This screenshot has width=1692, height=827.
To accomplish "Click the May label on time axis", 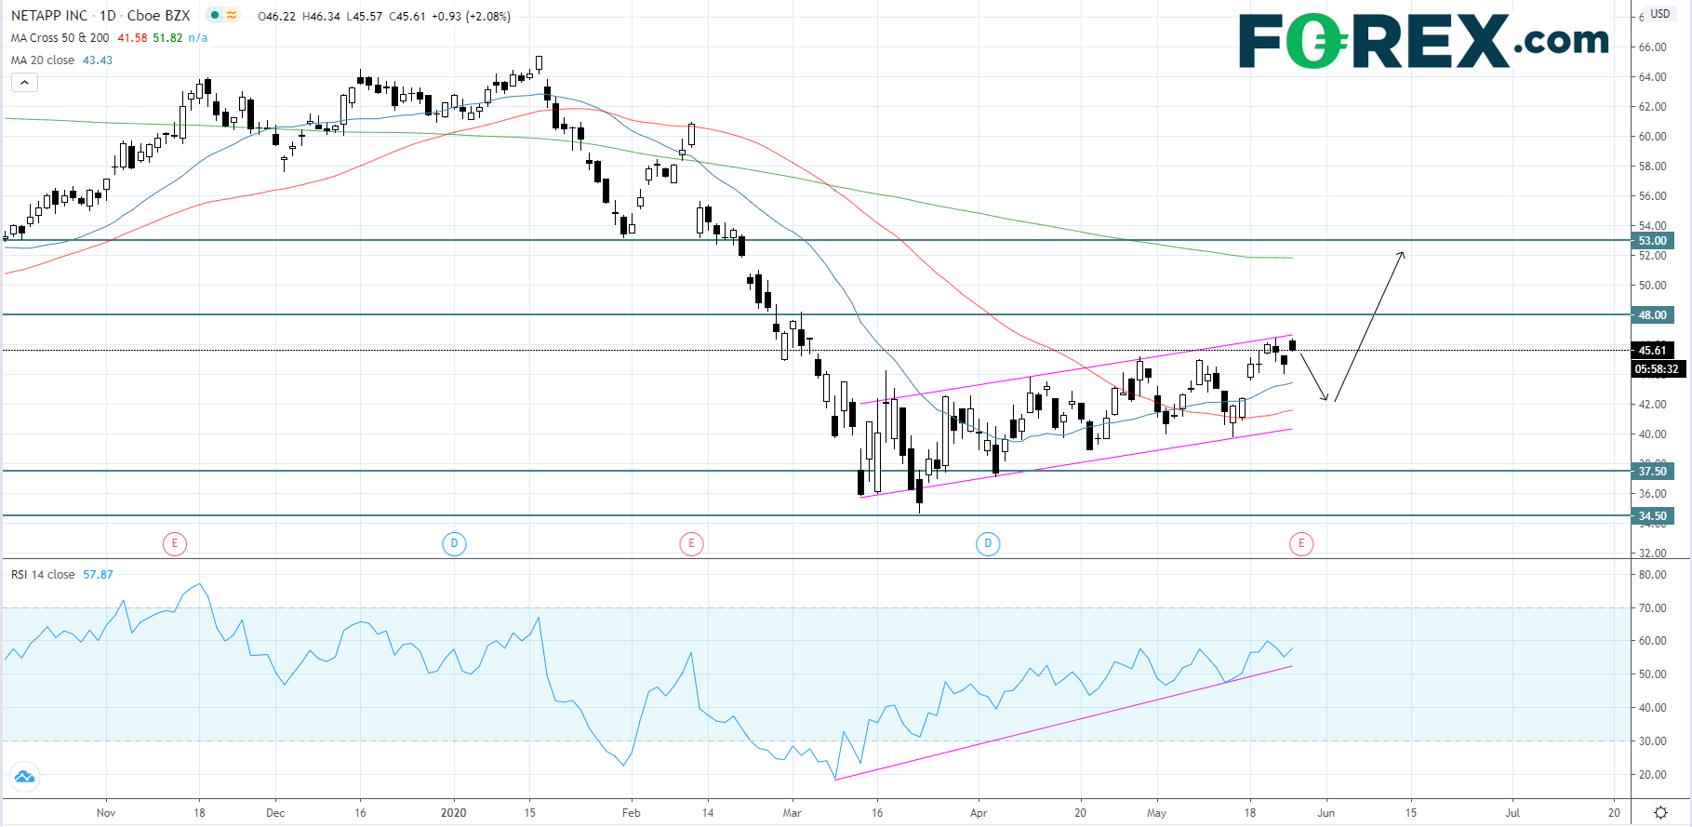I will click(x=1156, y=813).
